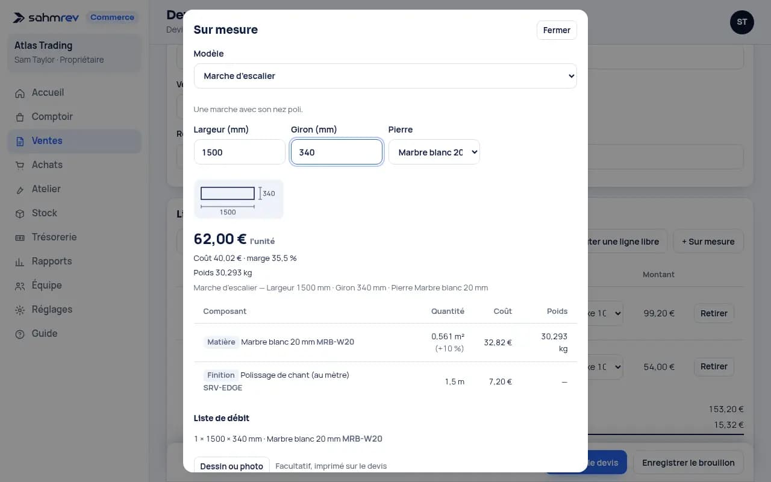This screenshot has width=771, height=482.
Task: Click the 'Composant' column header
Action: pyautogui.click(x=225, y=311)
